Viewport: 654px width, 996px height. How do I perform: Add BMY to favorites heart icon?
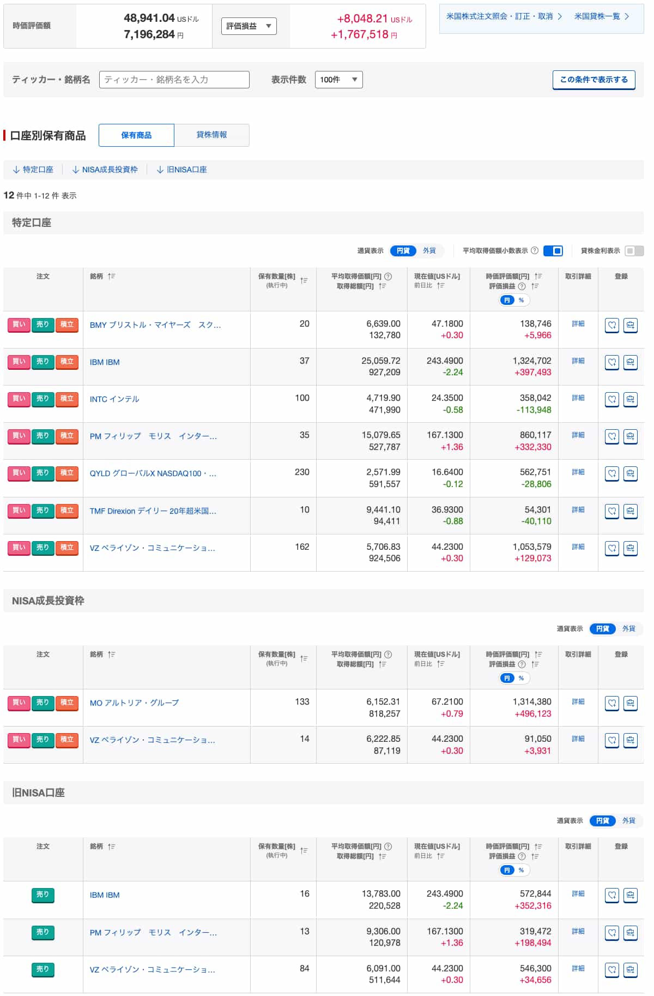(x=612, y=325)
